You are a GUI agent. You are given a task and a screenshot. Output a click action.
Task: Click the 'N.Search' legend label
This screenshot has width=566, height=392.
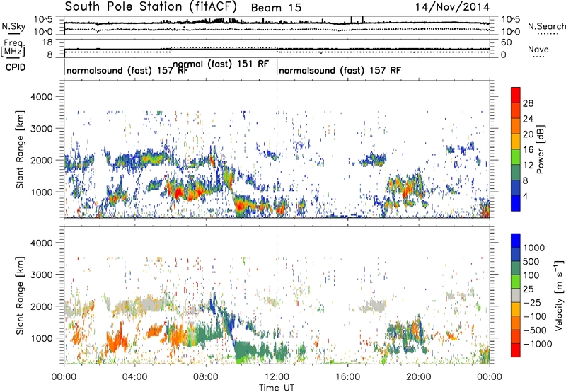coord(546,26)
